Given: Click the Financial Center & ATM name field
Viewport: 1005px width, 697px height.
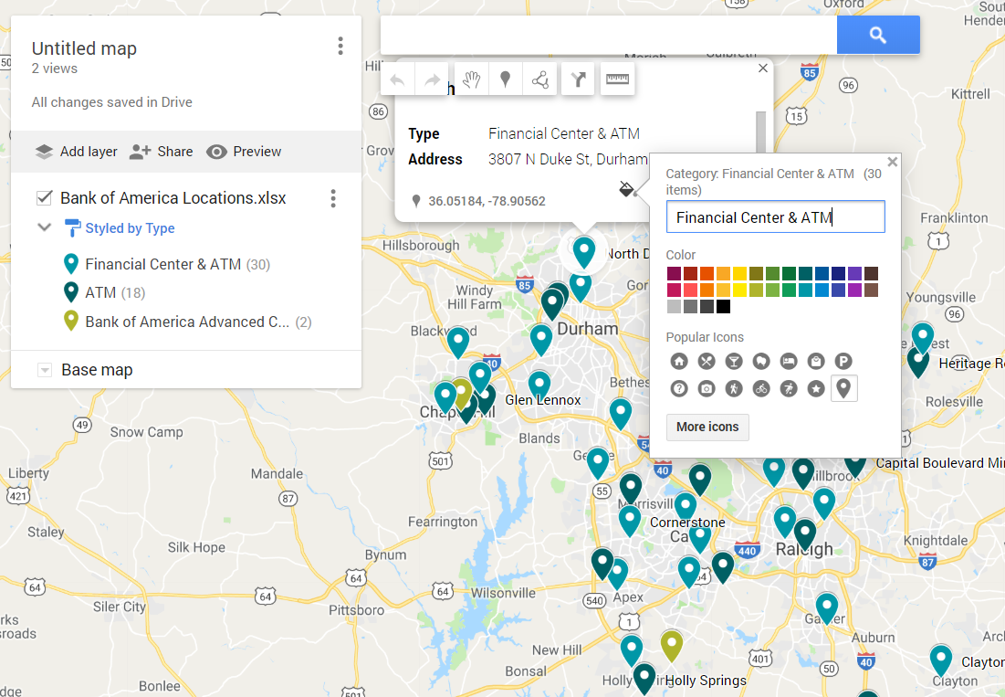Looking at the screenshot, I should point(776,216).
